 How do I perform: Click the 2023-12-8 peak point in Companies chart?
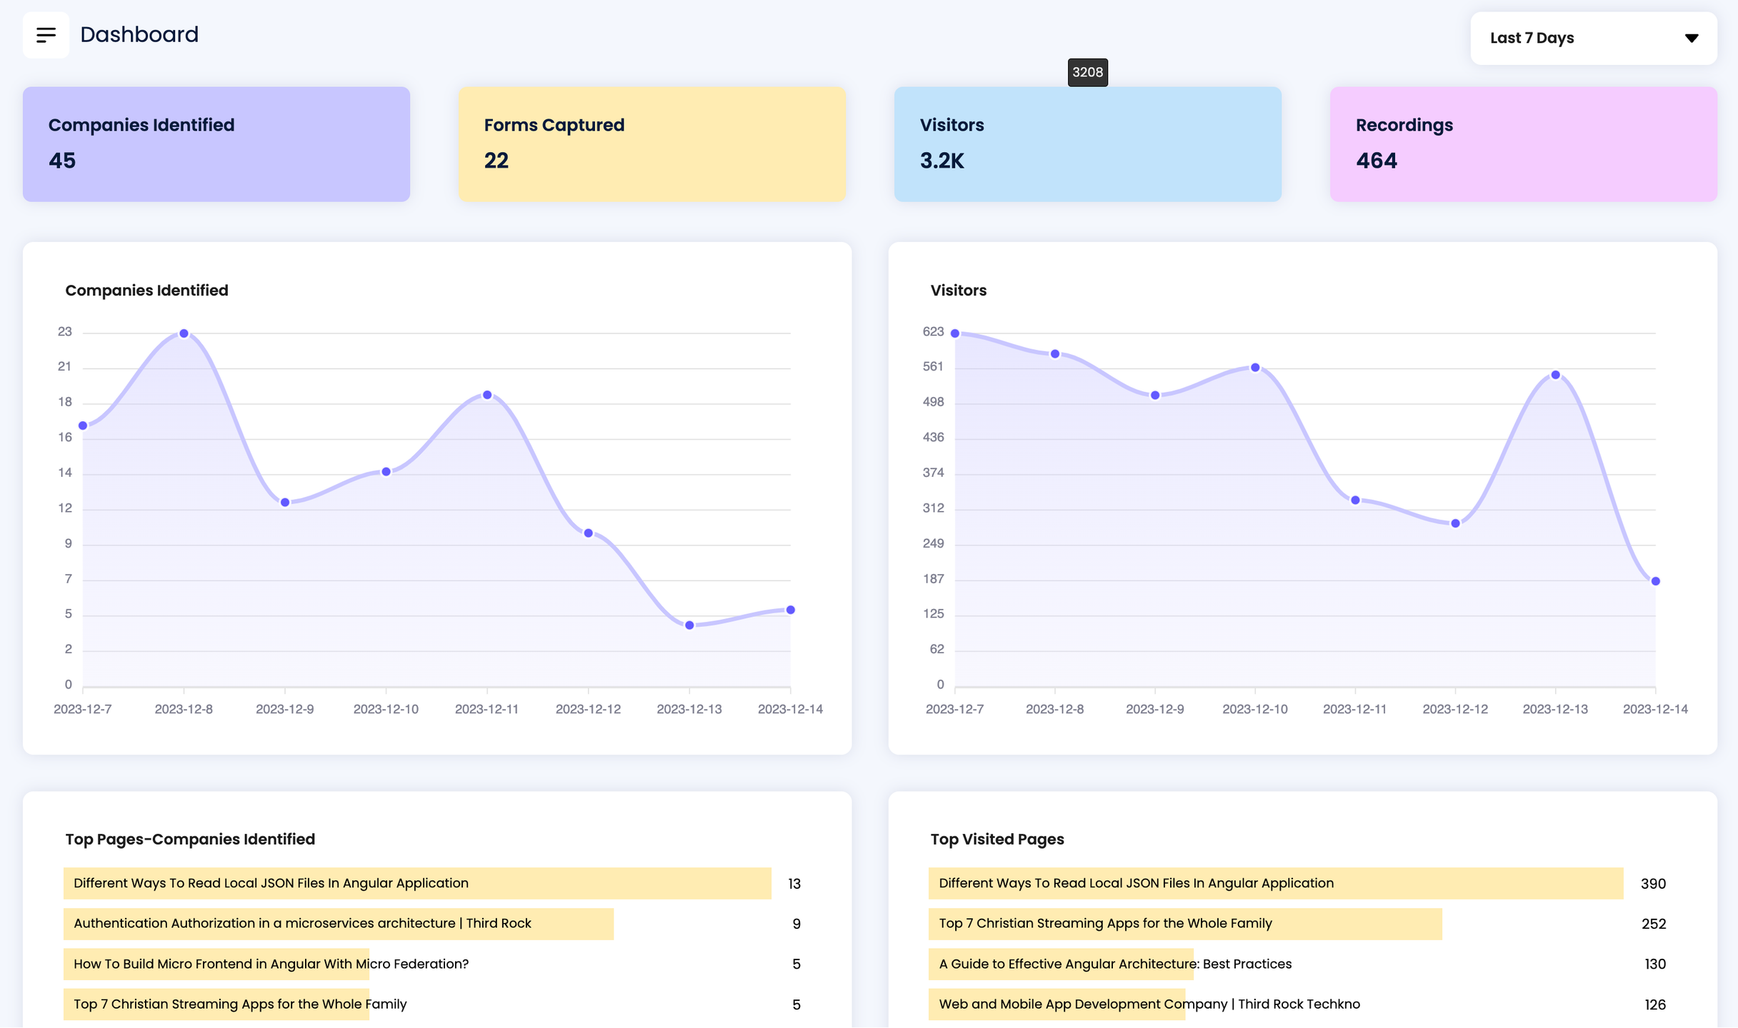(x=184, y=333)
